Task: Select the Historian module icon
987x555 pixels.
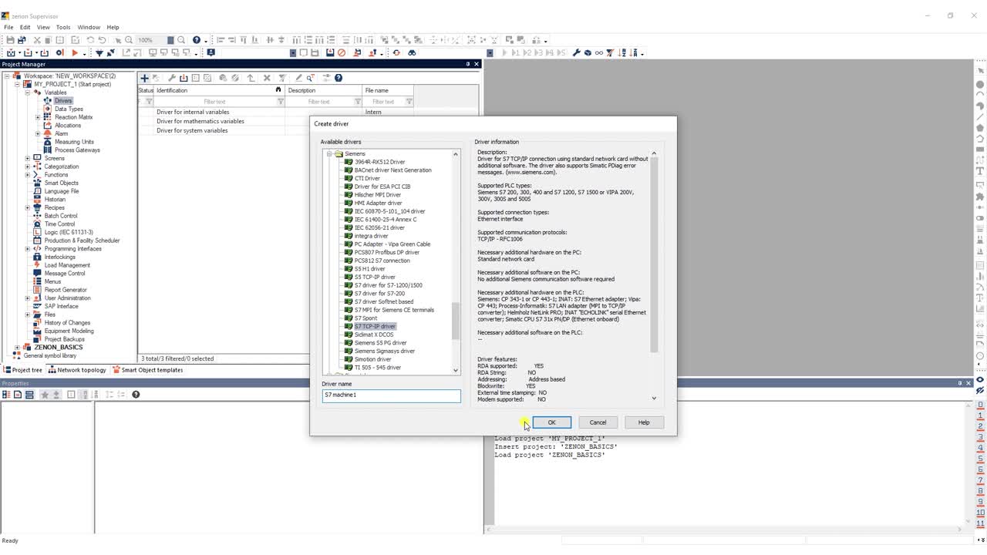Action: (x=38, y=200)
